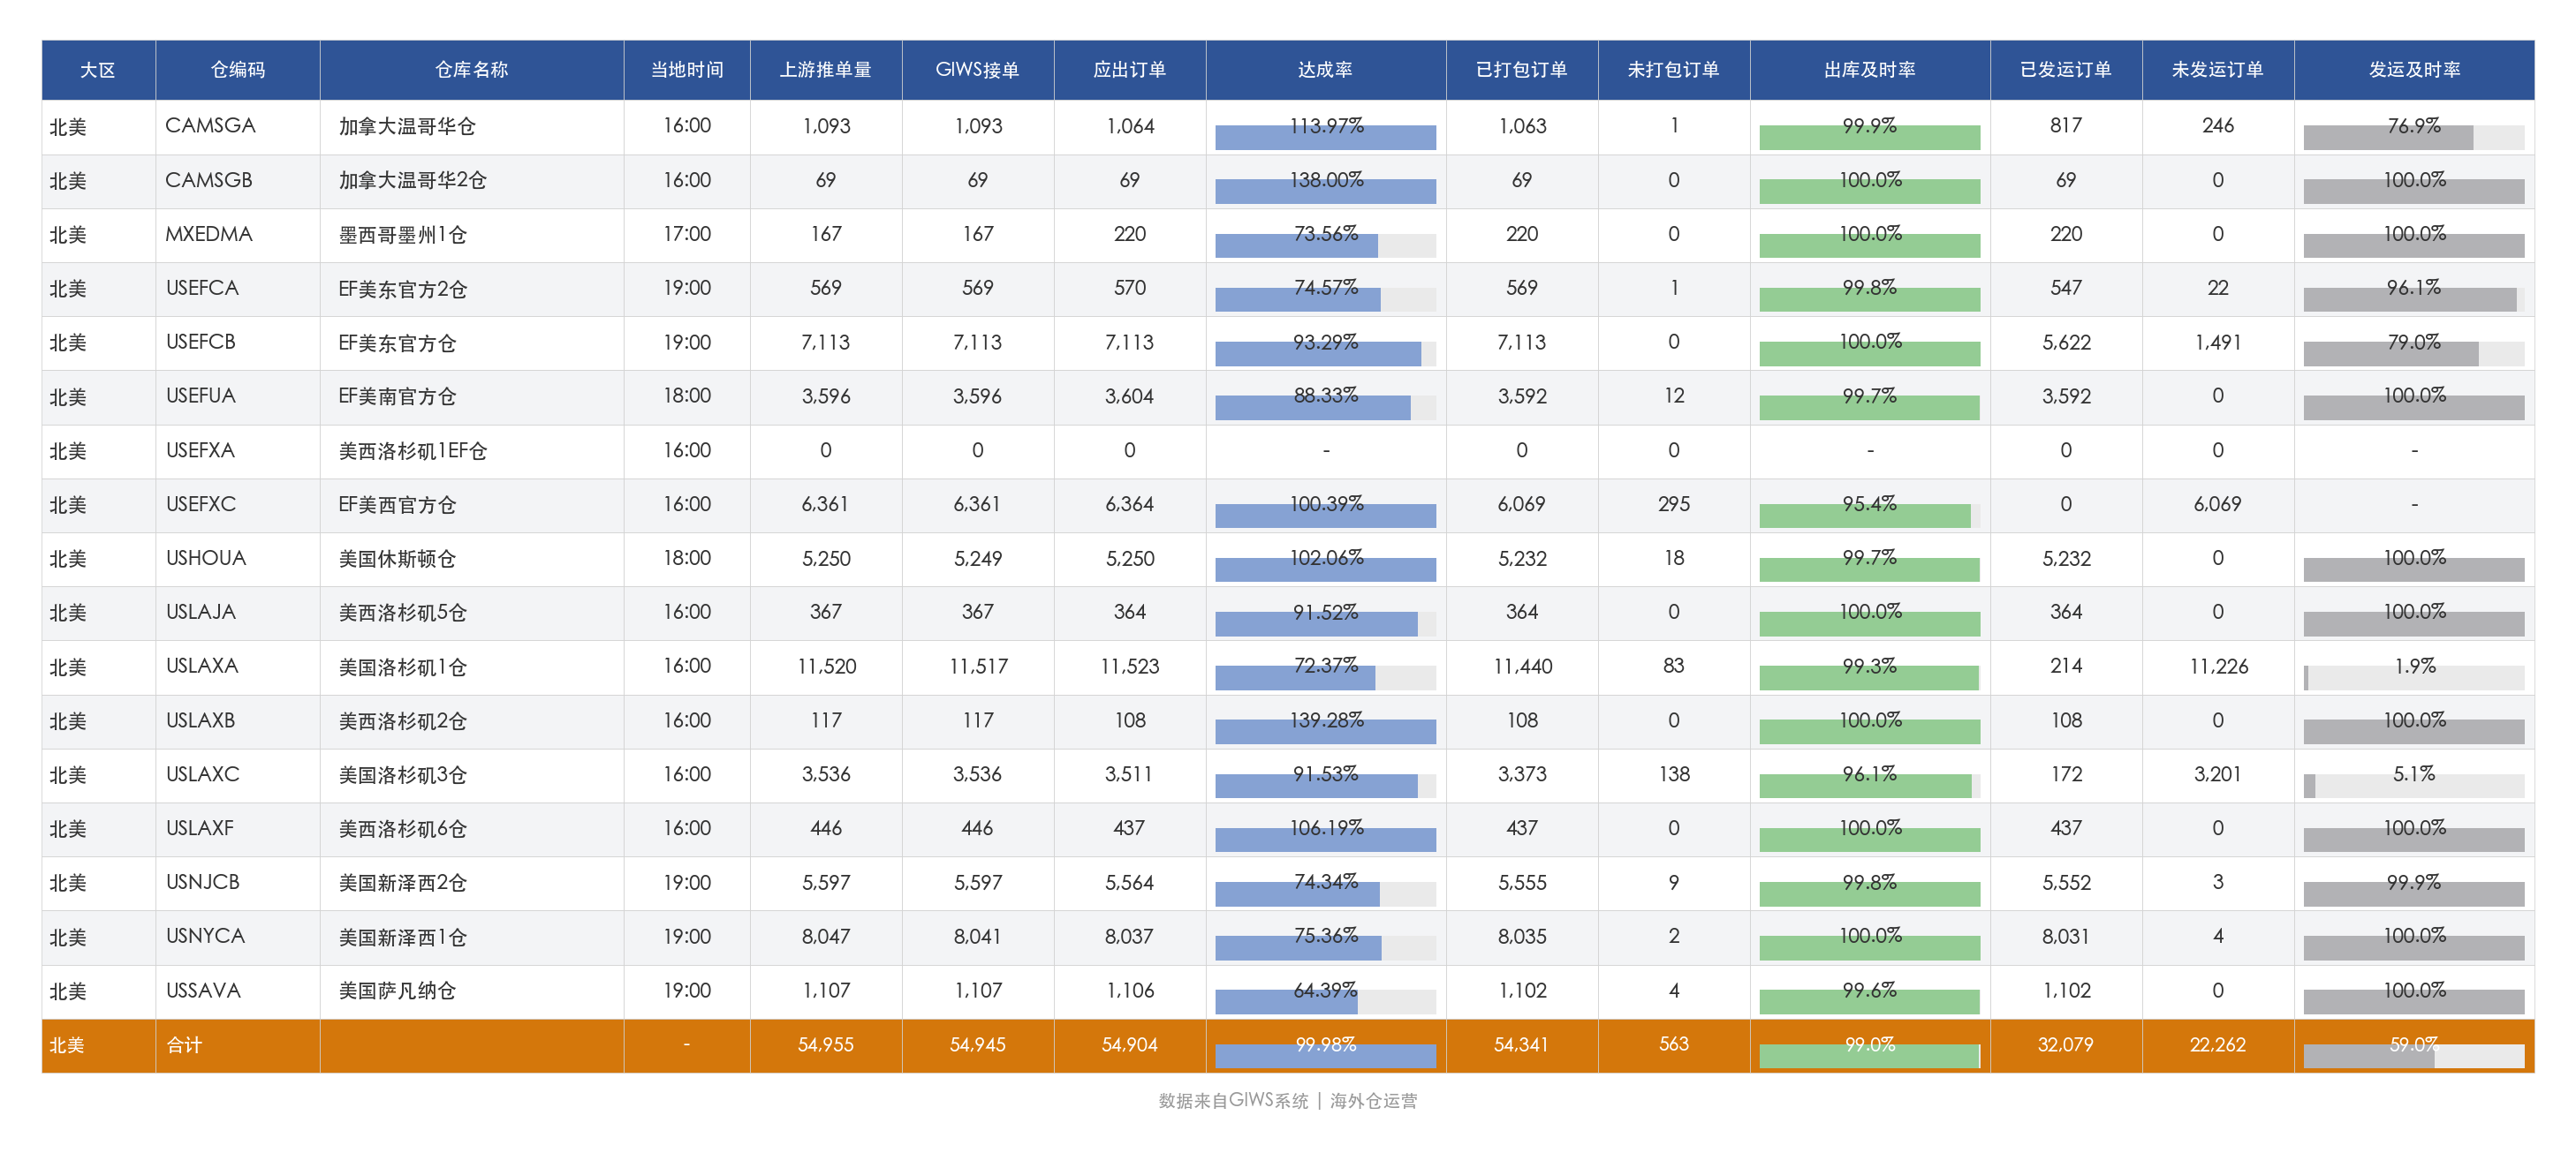Select warehouse name 墨西哥墨州1仓
Screen dimensions: 2576x1168
click(402, 235)
